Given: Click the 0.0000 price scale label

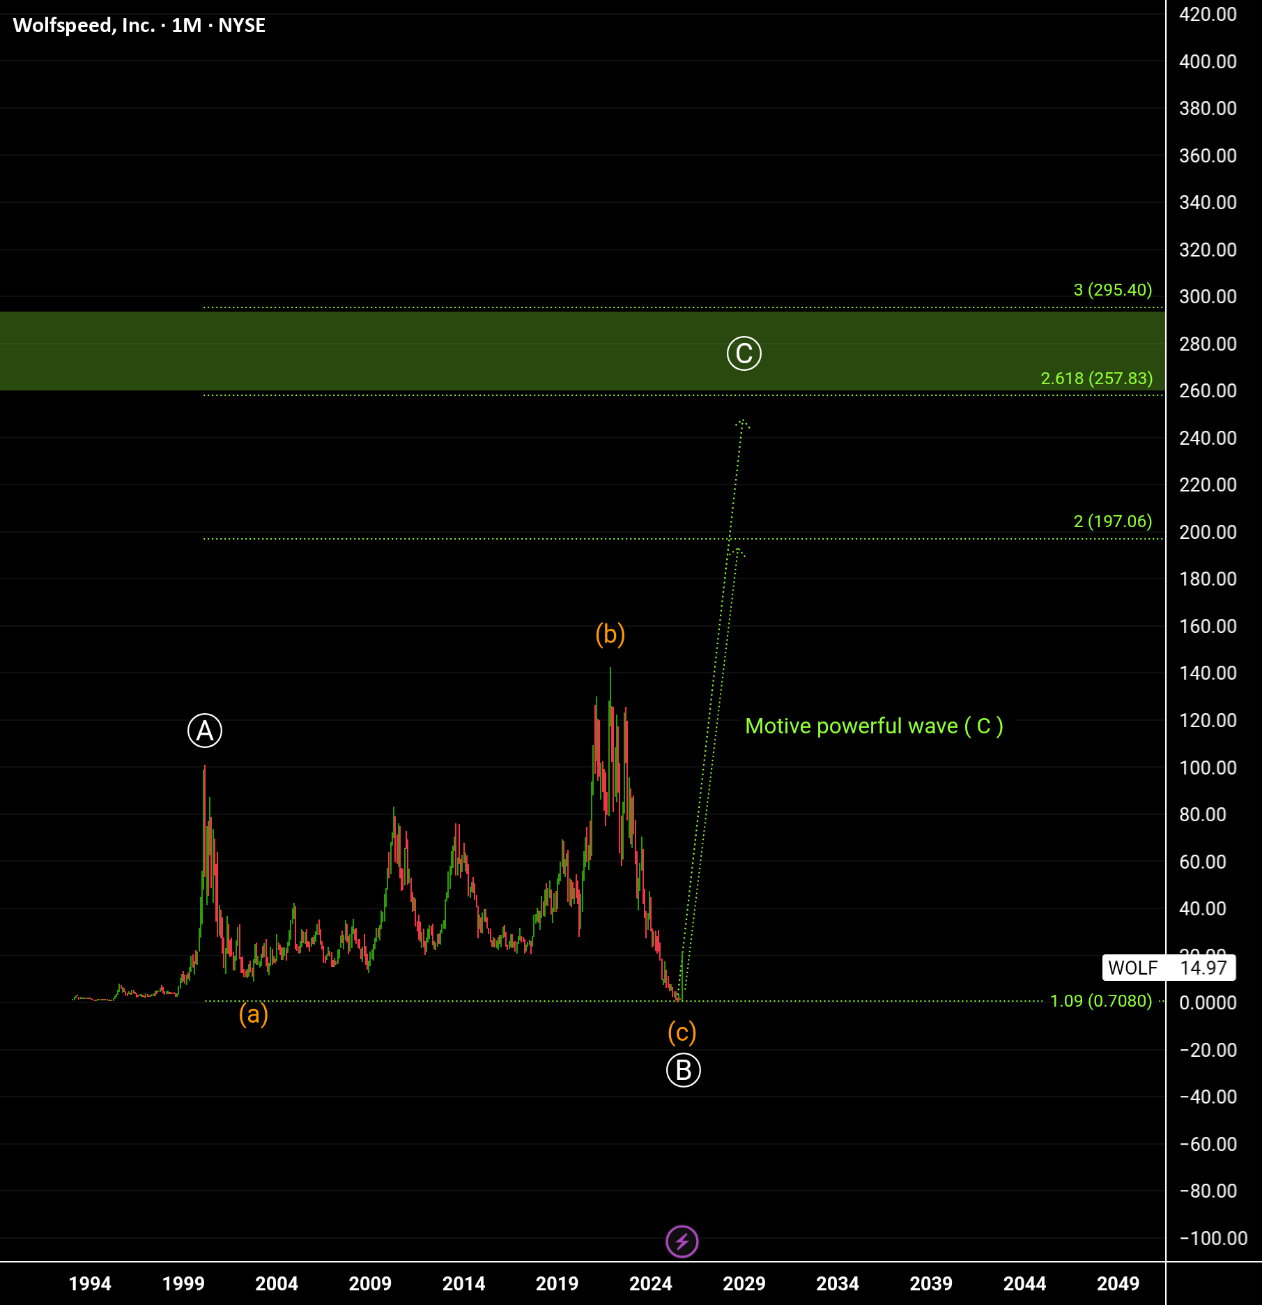Looking at the screenshot, I should pyautogui.click(x=1208, y=1003).
